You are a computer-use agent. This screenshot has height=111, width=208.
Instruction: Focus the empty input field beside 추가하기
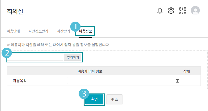(x=35, y=57)
